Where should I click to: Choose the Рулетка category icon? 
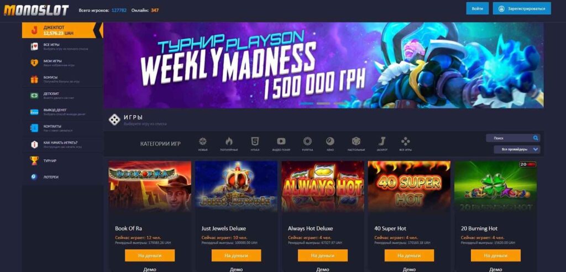(x=307, y=141)
